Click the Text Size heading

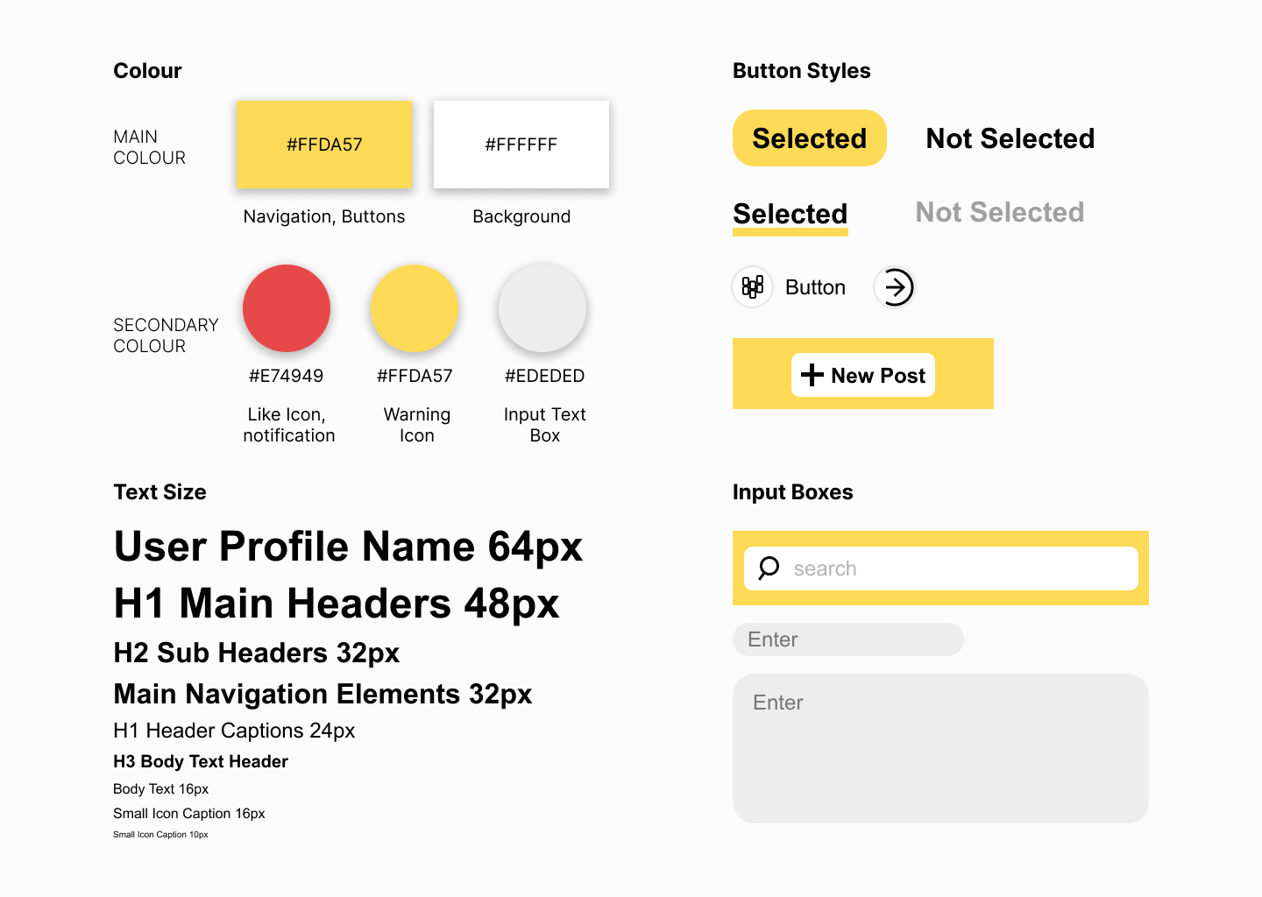160,491
